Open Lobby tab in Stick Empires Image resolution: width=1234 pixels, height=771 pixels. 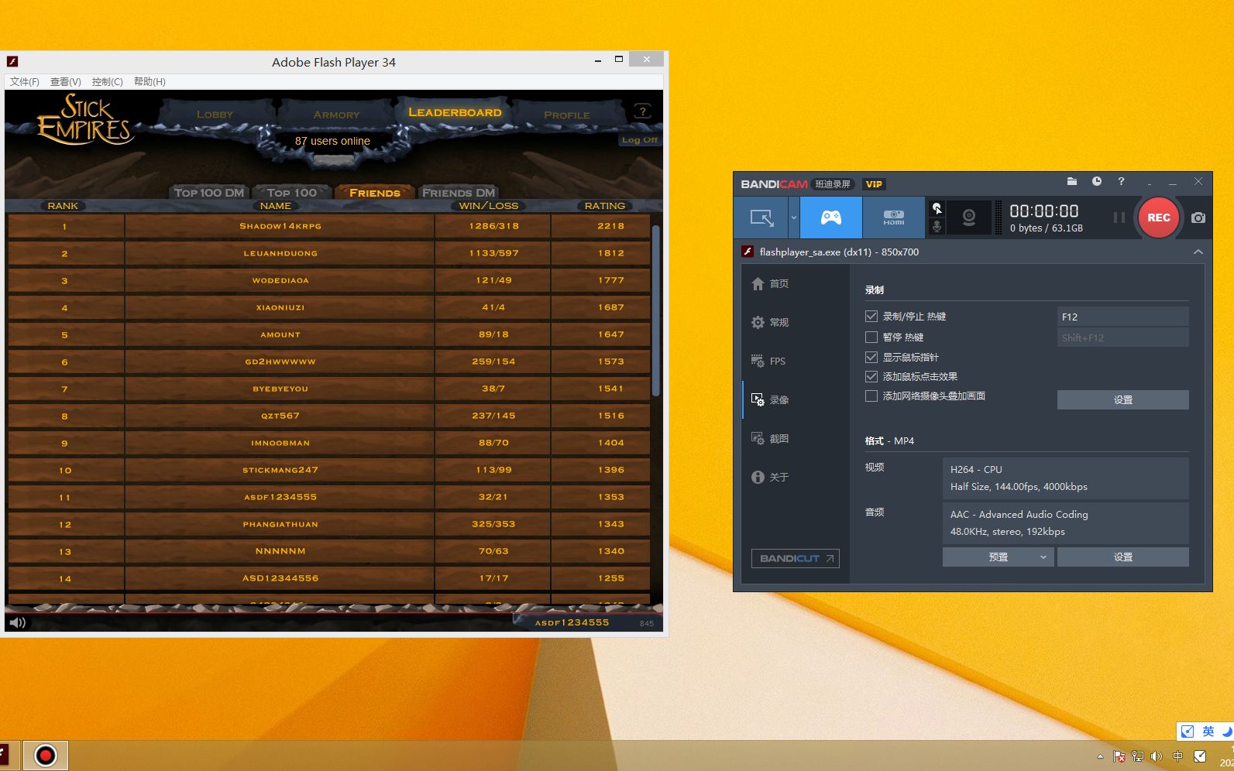(x=215, y=115)
